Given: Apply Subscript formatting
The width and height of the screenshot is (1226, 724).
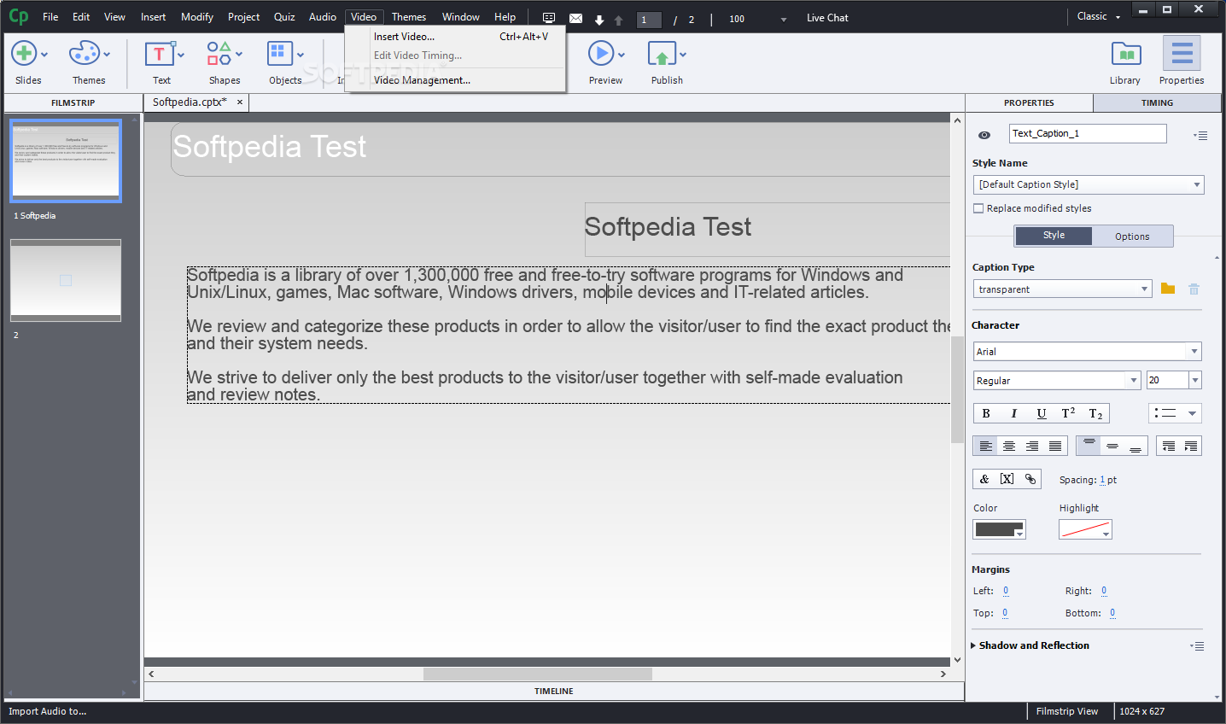Looking at the screenshot, I should point(1095,413).
